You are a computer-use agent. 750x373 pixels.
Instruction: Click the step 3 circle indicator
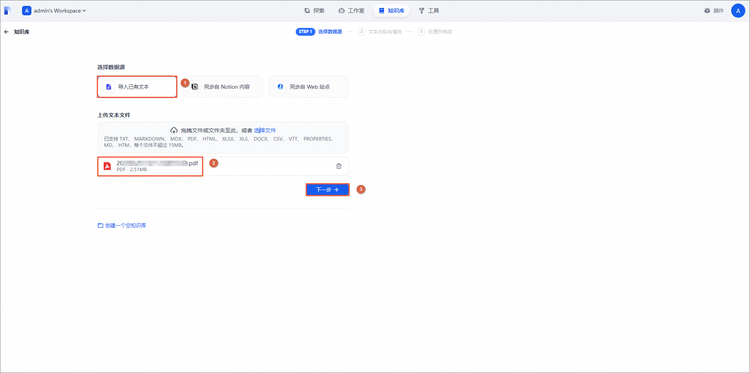421,32
